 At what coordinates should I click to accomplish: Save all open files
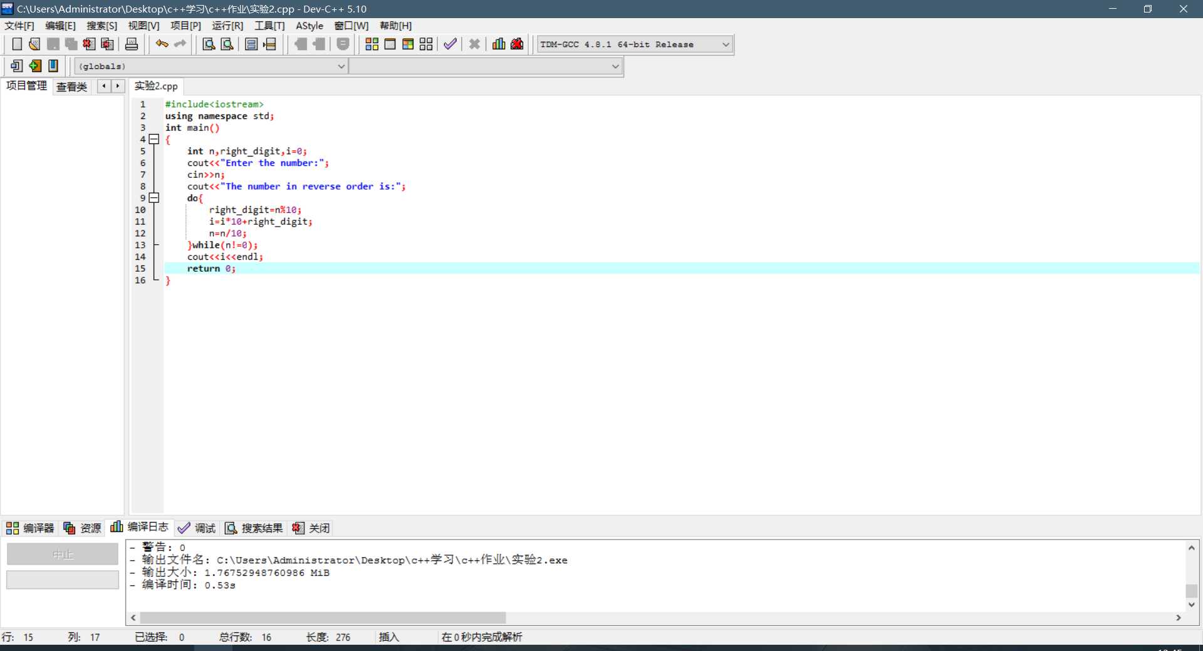point(71,44)
